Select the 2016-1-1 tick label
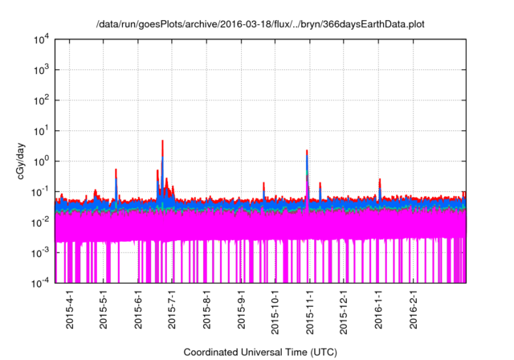The image size is (514, 360). [x=379, y=311]
